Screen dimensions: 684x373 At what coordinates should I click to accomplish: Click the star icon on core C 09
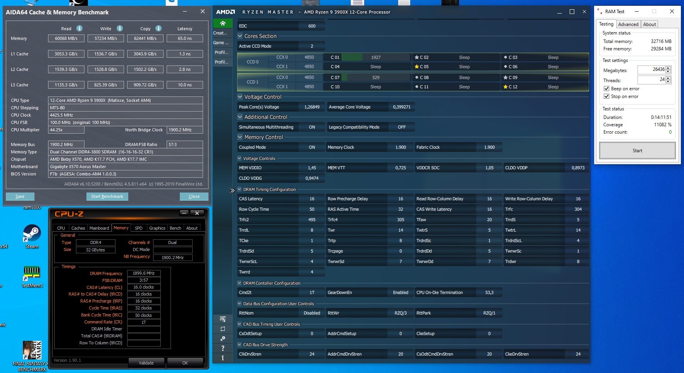(505, 77)
